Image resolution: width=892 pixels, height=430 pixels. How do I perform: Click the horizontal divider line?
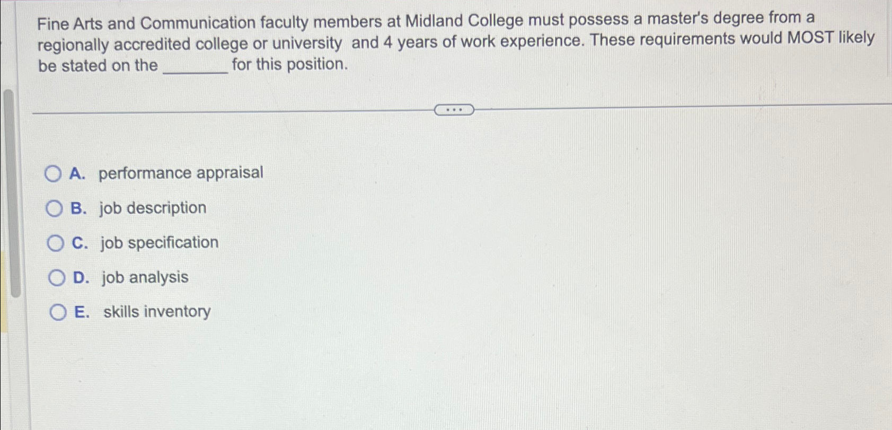pyautogui.click(x=212, y=111)
